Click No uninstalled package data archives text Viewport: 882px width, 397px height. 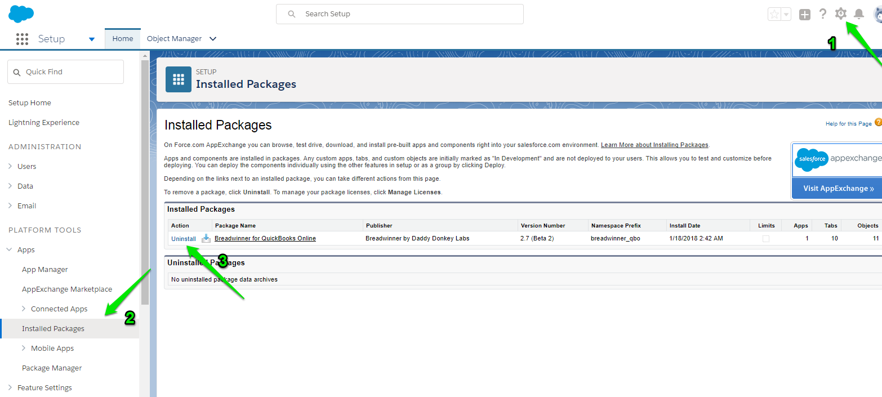point(224,279)
